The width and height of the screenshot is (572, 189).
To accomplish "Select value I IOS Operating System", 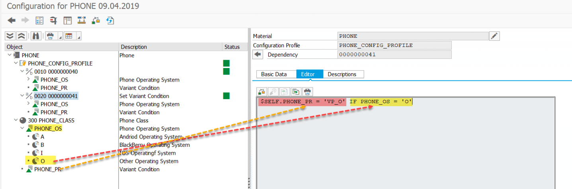I will pyautogui.click(x=42, y=153).
